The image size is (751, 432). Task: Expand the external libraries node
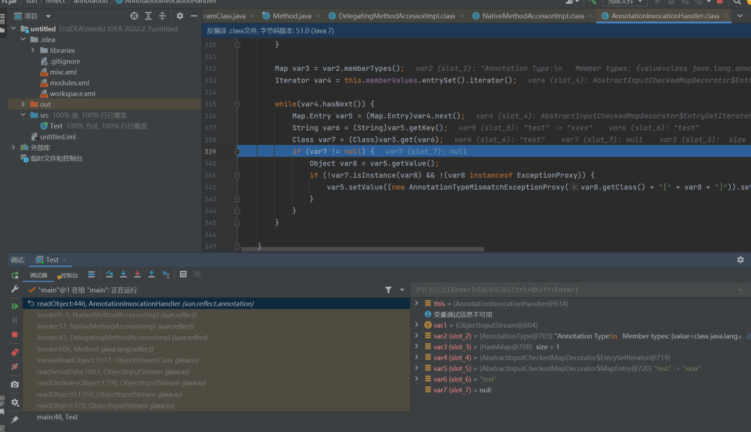[13, 147]
